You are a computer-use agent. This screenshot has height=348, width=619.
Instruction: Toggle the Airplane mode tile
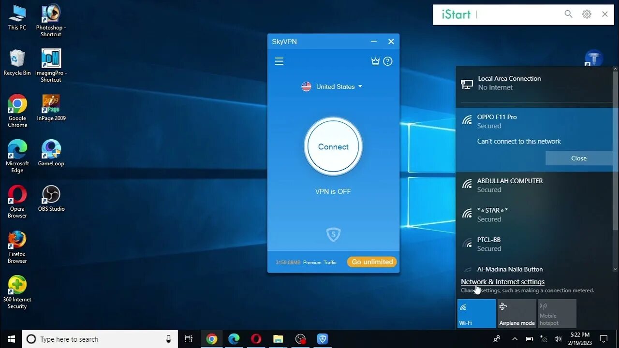pyautogui.click(x=517, y=314)
